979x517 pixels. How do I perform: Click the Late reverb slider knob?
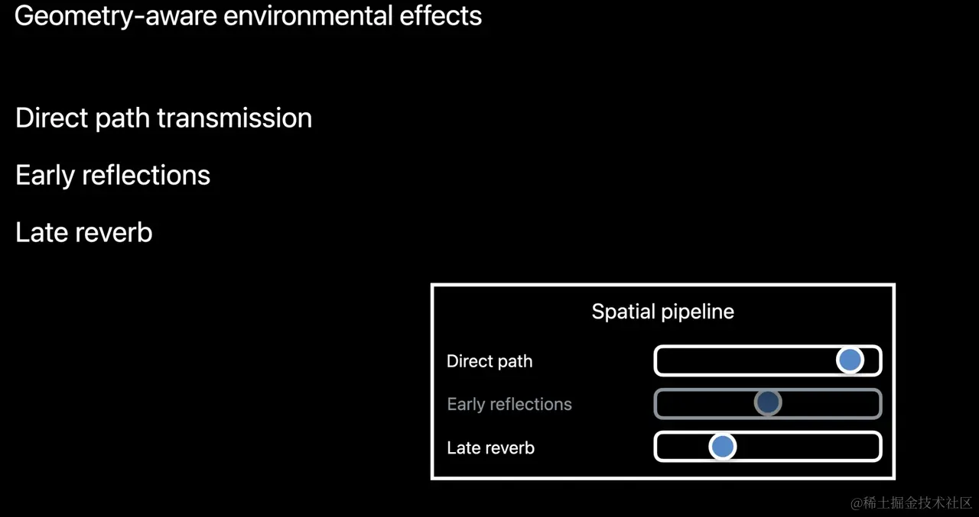[x=722, y=446]
